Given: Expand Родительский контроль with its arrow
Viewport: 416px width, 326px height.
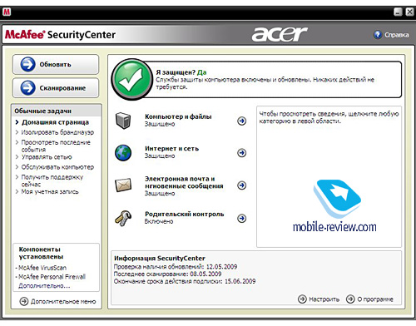Looking at the screenshot, I should (242, 219).
